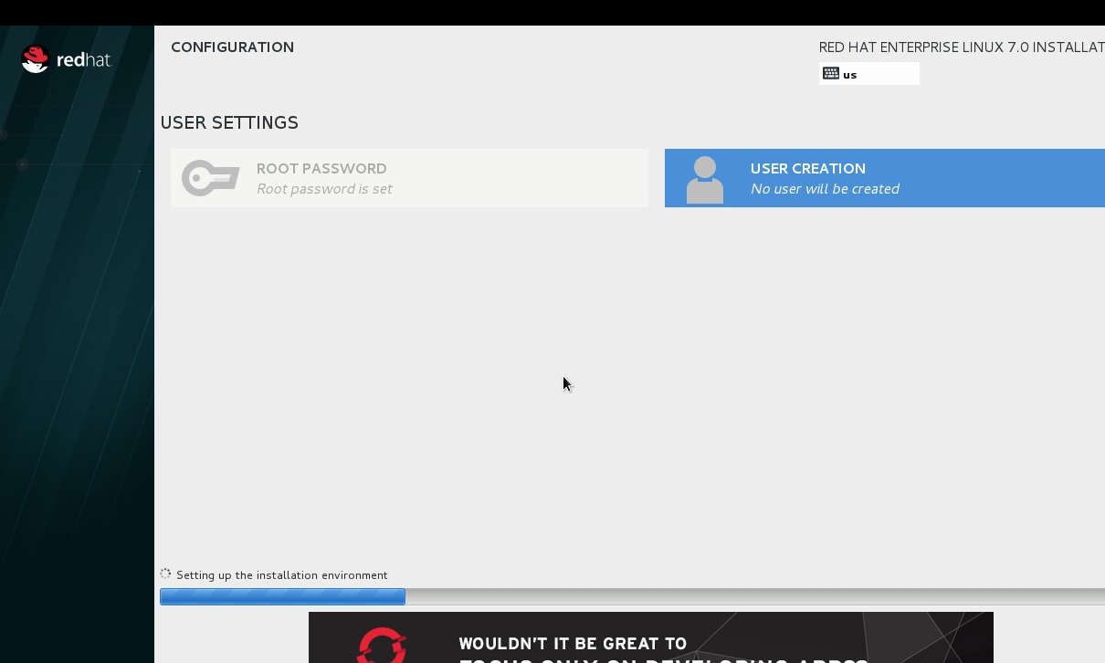Click the USER SETTINGS heading
Viewport: 1105px width, 663px height.
click(229, 122)
